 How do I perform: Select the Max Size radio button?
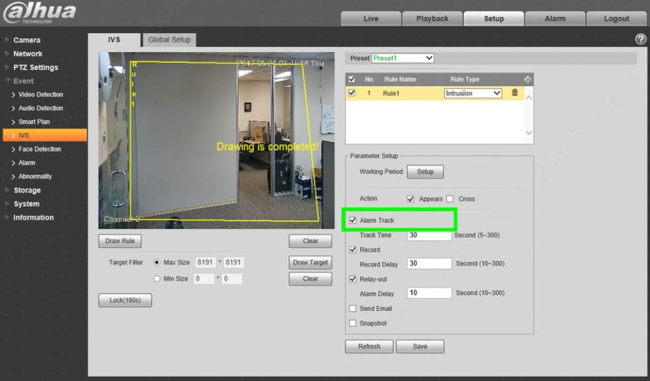[x=157, y=263]
